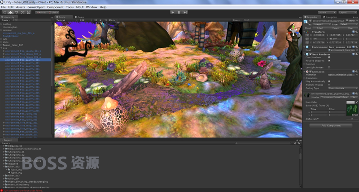
Task: Click the Pause button
Action: click(x=179, y=13)
